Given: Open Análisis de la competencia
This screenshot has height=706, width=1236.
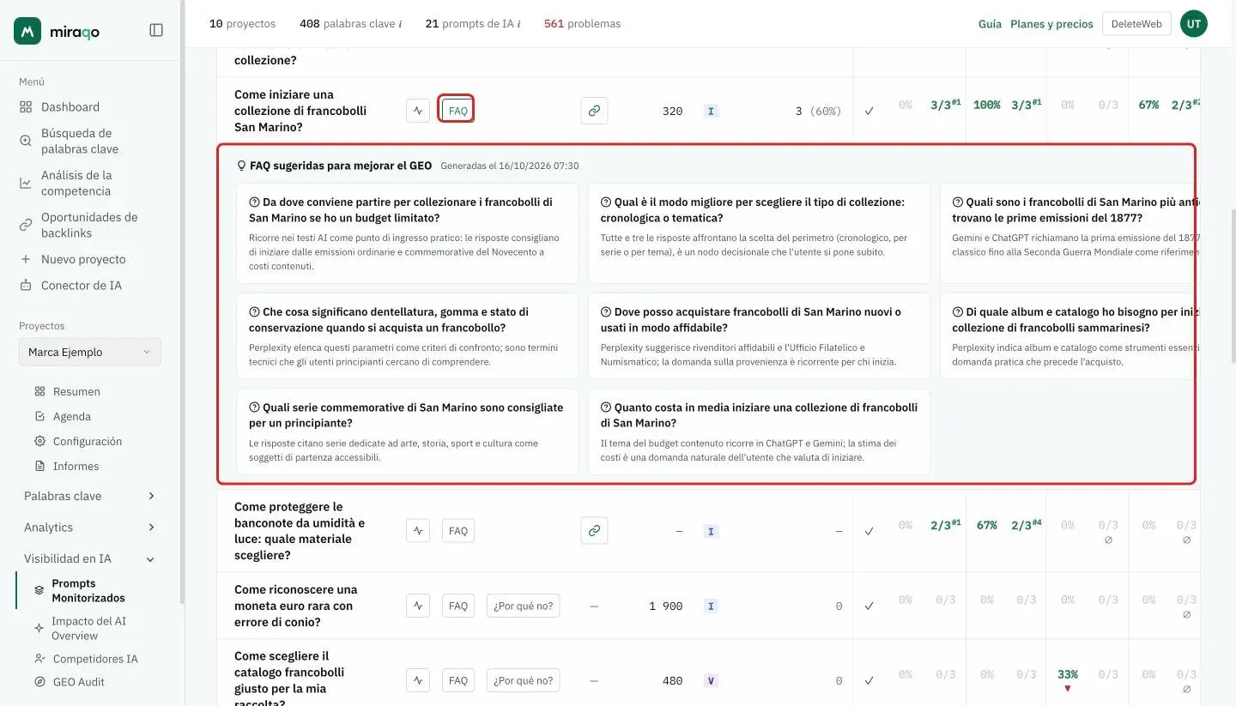Looking at the screenshot, I should (76, 183).
